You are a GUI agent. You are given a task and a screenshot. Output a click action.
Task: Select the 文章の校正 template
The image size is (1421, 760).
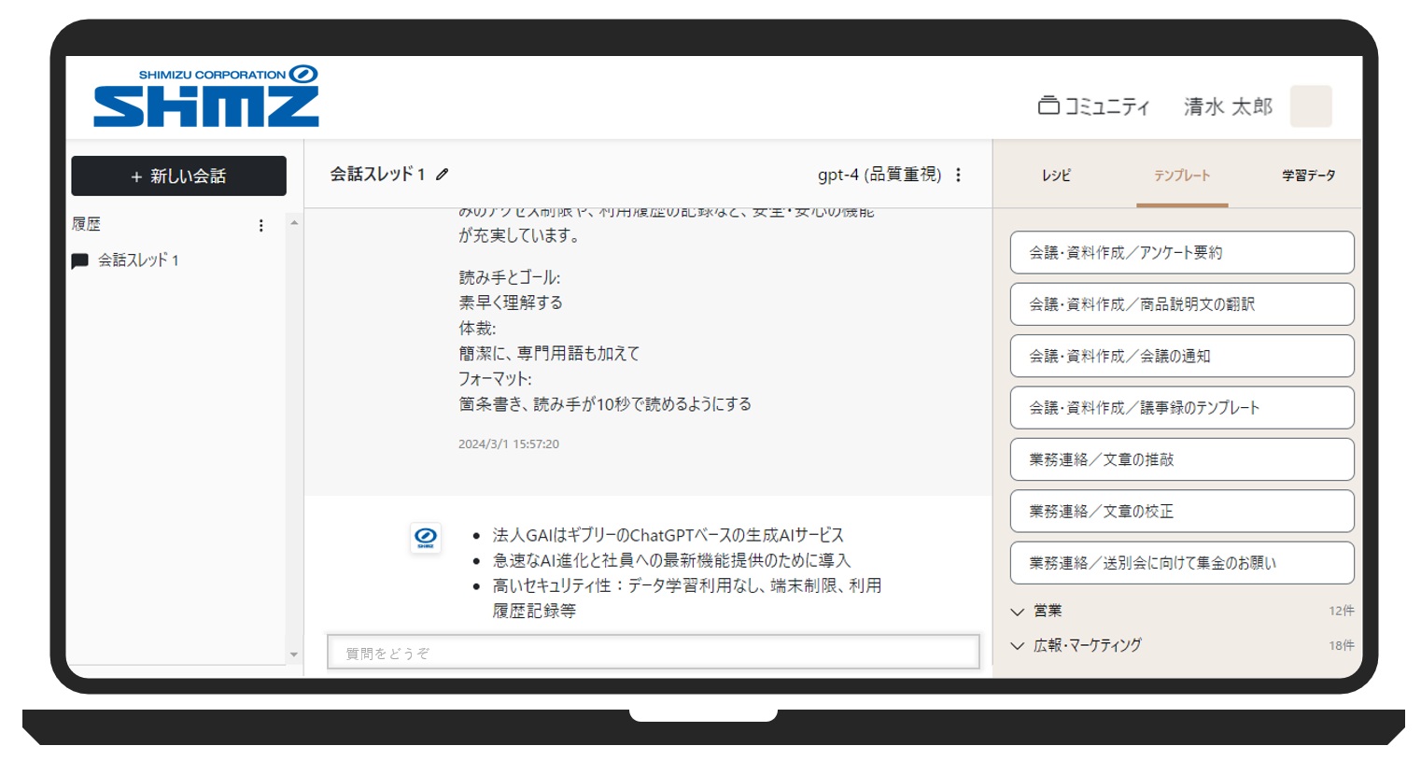[x=1181, y=512]
